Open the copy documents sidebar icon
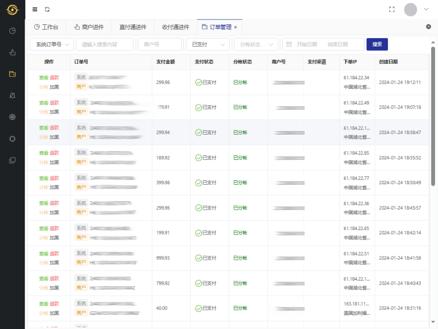 click(x=12, y=160)
